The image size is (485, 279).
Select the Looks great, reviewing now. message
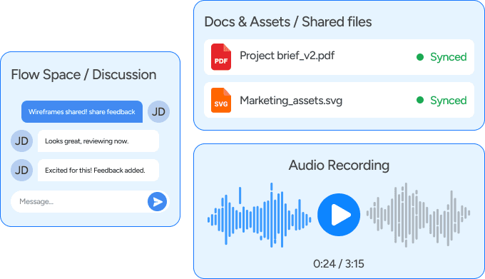(x=98, y=141)
